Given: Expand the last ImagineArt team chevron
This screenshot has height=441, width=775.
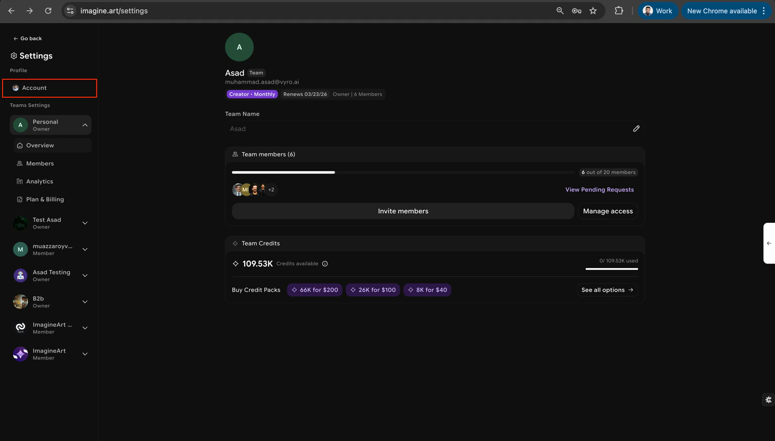Looking at the screenshot, I should (85, 354).
